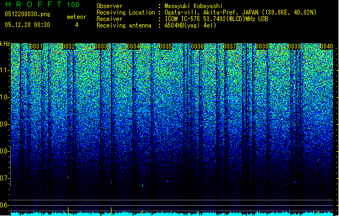The image size is (339, 216).
Task: Click yellow detection tick below 0032
Action: (x=68, y=211)
